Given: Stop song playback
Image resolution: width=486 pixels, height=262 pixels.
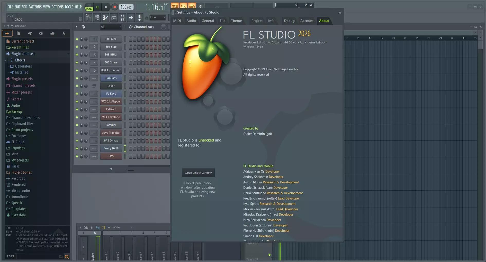Looking at the screenshot, I should coord(106,7).
